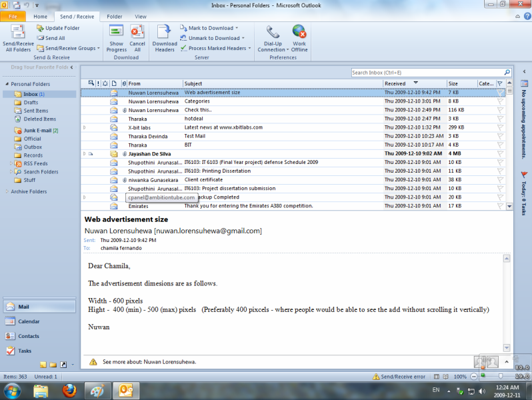The image size is (532, 400).
Task: Zoom out with the minus button
Action: click(473, 377)
